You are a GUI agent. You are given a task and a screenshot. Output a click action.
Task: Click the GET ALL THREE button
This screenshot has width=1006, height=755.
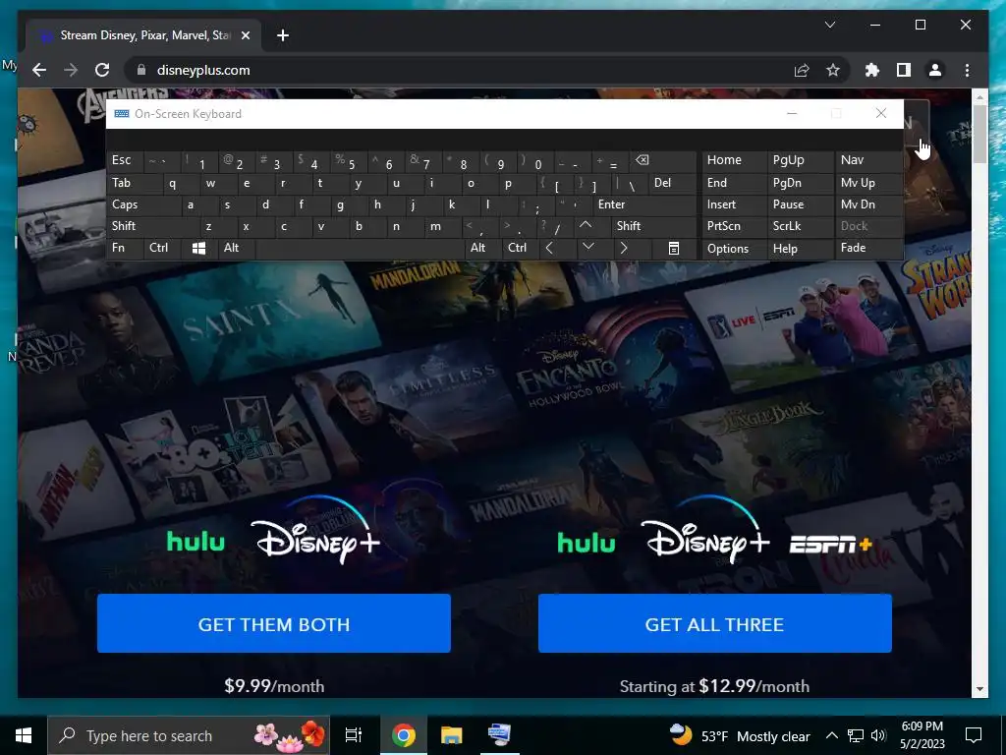(715, 623)
